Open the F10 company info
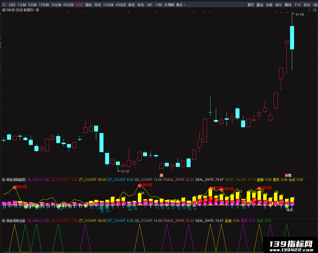The image size is (318, 253). pyautogui.click(x=298, y=5)
